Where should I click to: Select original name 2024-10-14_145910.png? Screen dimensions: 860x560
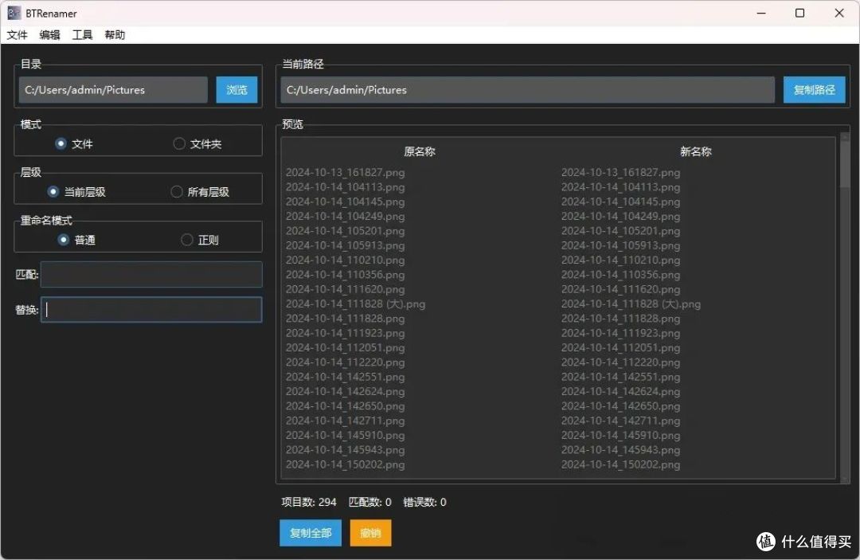coord(345,435)
